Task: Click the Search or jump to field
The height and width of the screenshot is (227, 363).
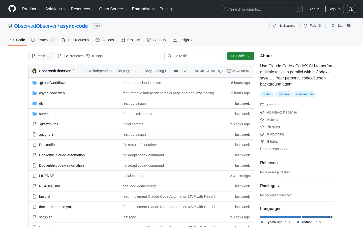Action: tap(262, 9)
